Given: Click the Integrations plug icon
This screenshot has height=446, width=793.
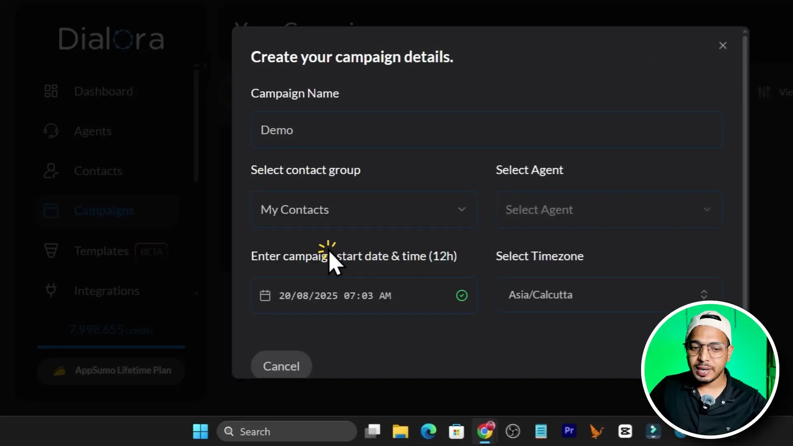Looking at the screenshot, I should pyautogui.click(x=51, y=291).
